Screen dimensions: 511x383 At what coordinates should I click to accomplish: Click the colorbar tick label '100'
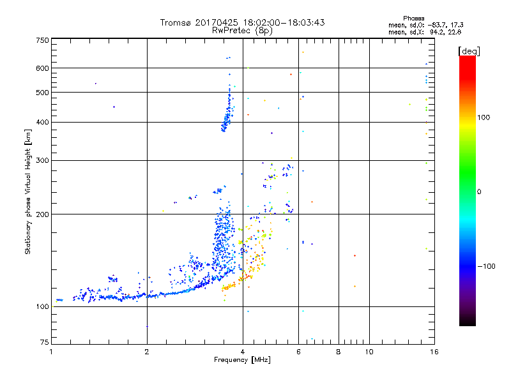tap(484, 117)
